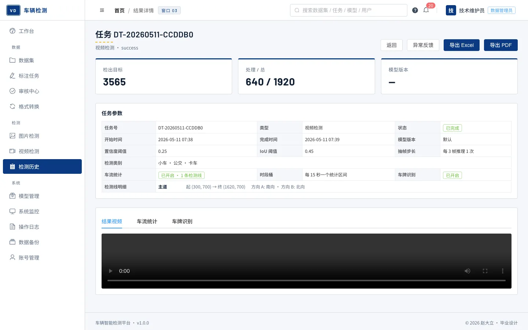
Task: Open 账号管理 in the sidebar
Action: (42, 258)
